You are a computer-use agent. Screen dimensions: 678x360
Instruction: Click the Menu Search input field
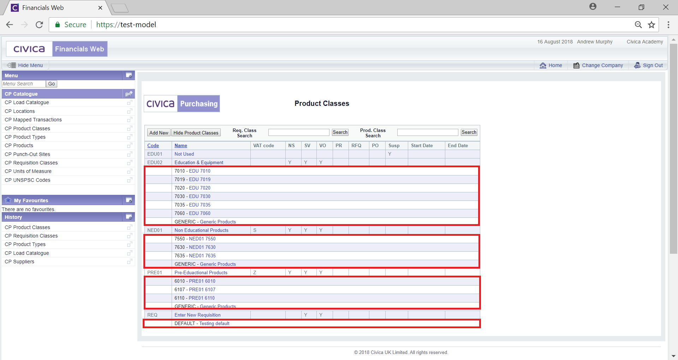(24, 84)
